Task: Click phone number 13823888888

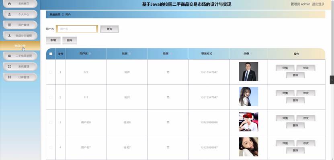Action: tap(209, 122)
